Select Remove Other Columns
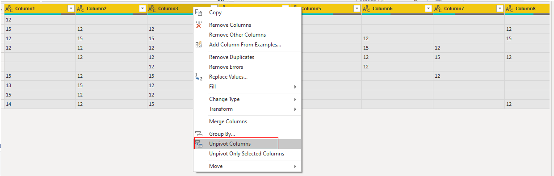This screenshot has height=176, width=554. click(248, 35)
